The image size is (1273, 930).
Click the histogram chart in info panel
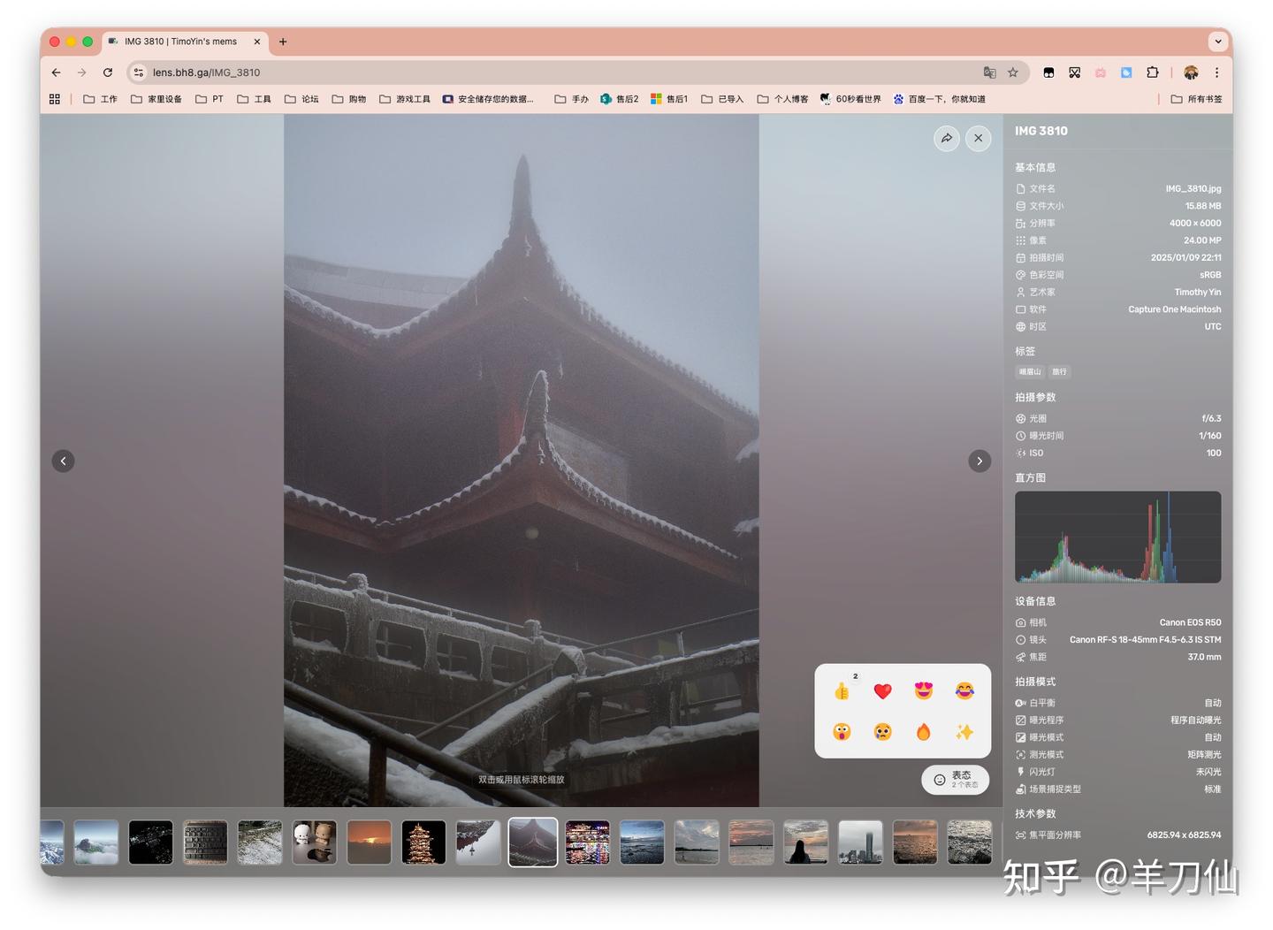pos(1117,537)
